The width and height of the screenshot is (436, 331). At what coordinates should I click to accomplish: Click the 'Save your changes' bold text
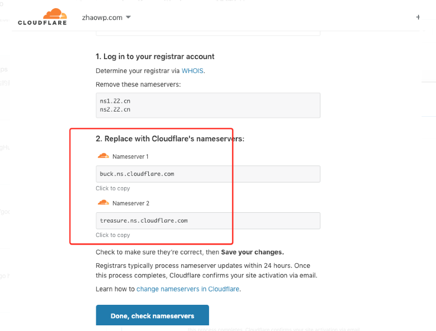click(252, 252)
